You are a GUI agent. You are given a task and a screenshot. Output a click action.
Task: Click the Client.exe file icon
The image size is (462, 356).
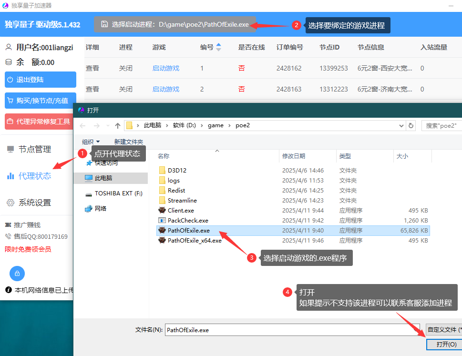click(162, 210)
